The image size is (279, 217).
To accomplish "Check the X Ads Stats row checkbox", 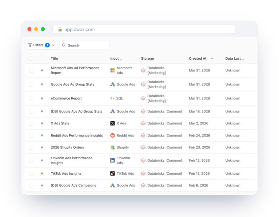I will (x=31, y=123).
